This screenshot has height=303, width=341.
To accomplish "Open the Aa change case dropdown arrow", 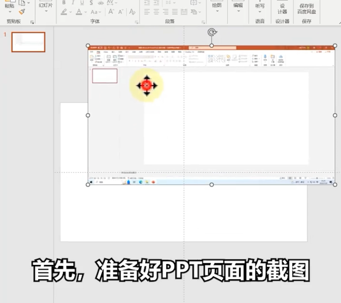I will (x=100, y=12).
